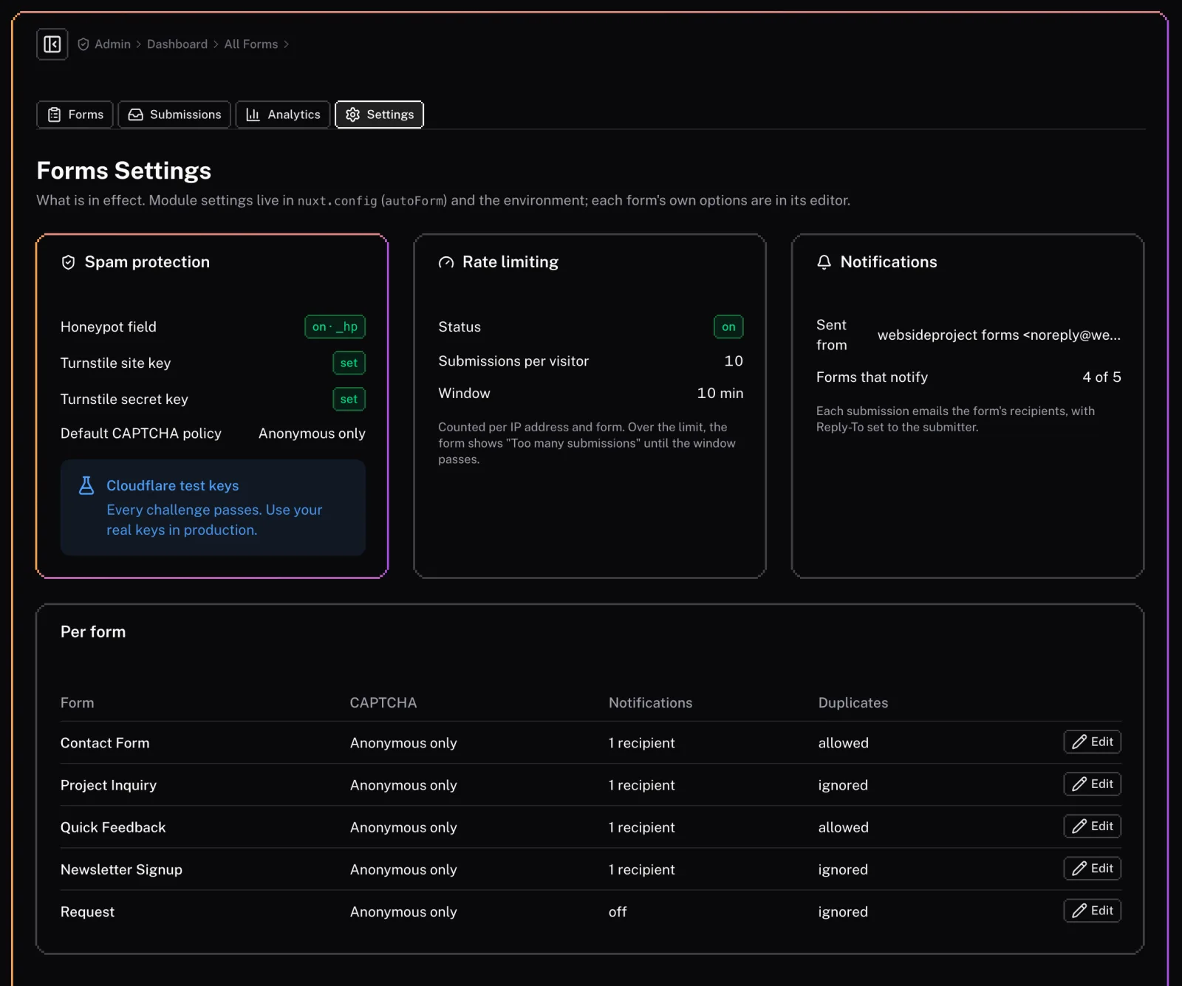Click the 'Per form' section heading
1182x986 pixels.
pos(93,631)
